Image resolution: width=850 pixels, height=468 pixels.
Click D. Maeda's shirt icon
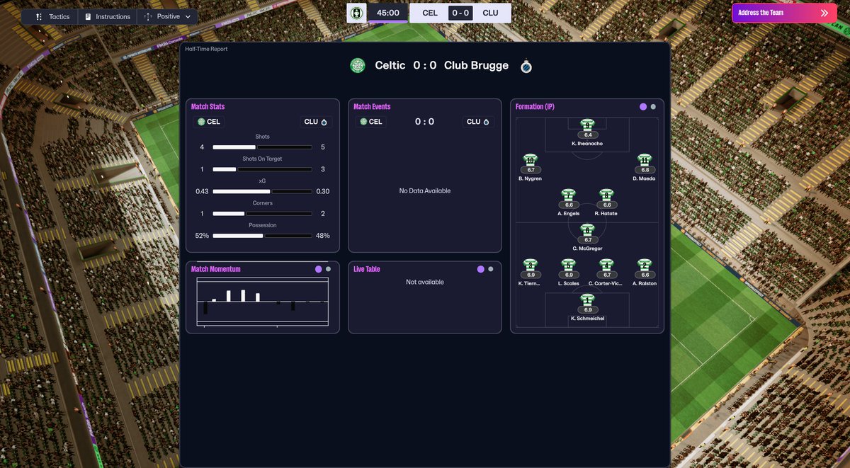click(644, 160)
